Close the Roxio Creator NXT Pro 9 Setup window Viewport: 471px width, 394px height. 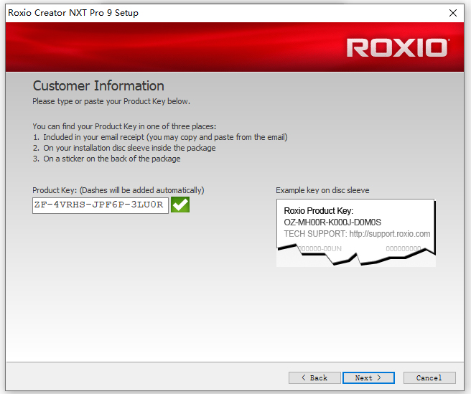(452, 13)
